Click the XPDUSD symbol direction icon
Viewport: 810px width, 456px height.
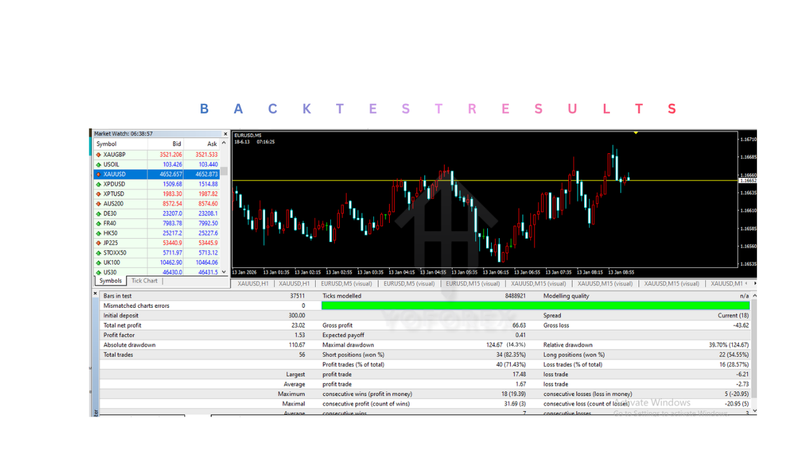(99, 184)
